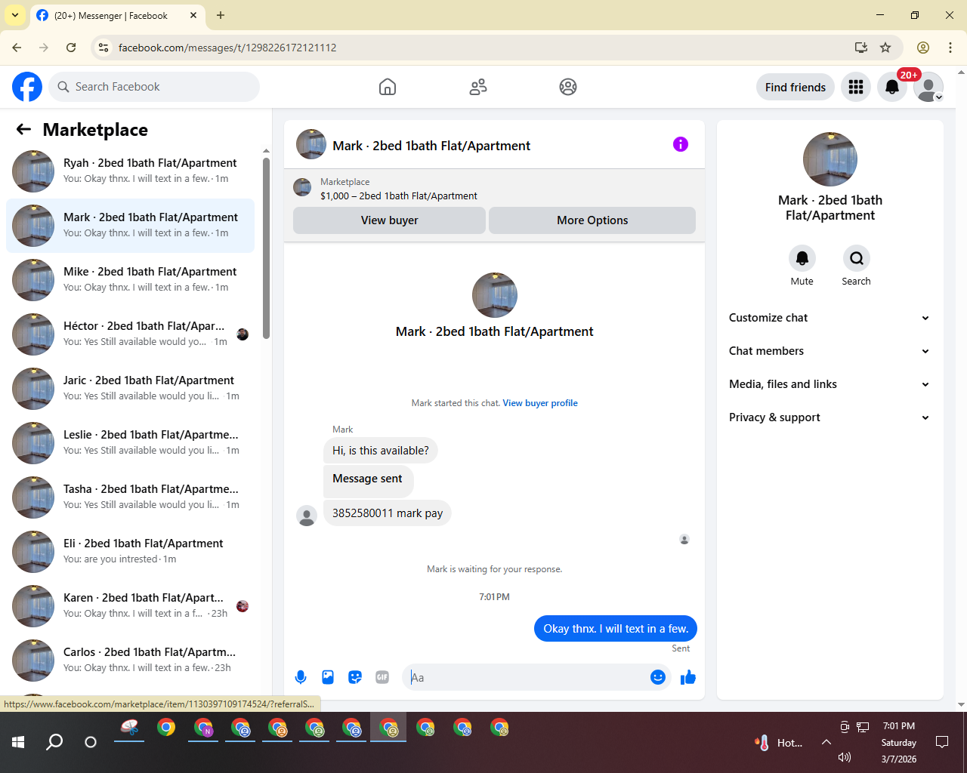Click the More Options button
Viewport: 967px width, 773px height.
tap(592, 220)
